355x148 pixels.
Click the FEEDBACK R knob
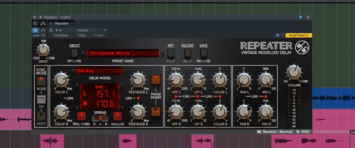tap(138, 112)
